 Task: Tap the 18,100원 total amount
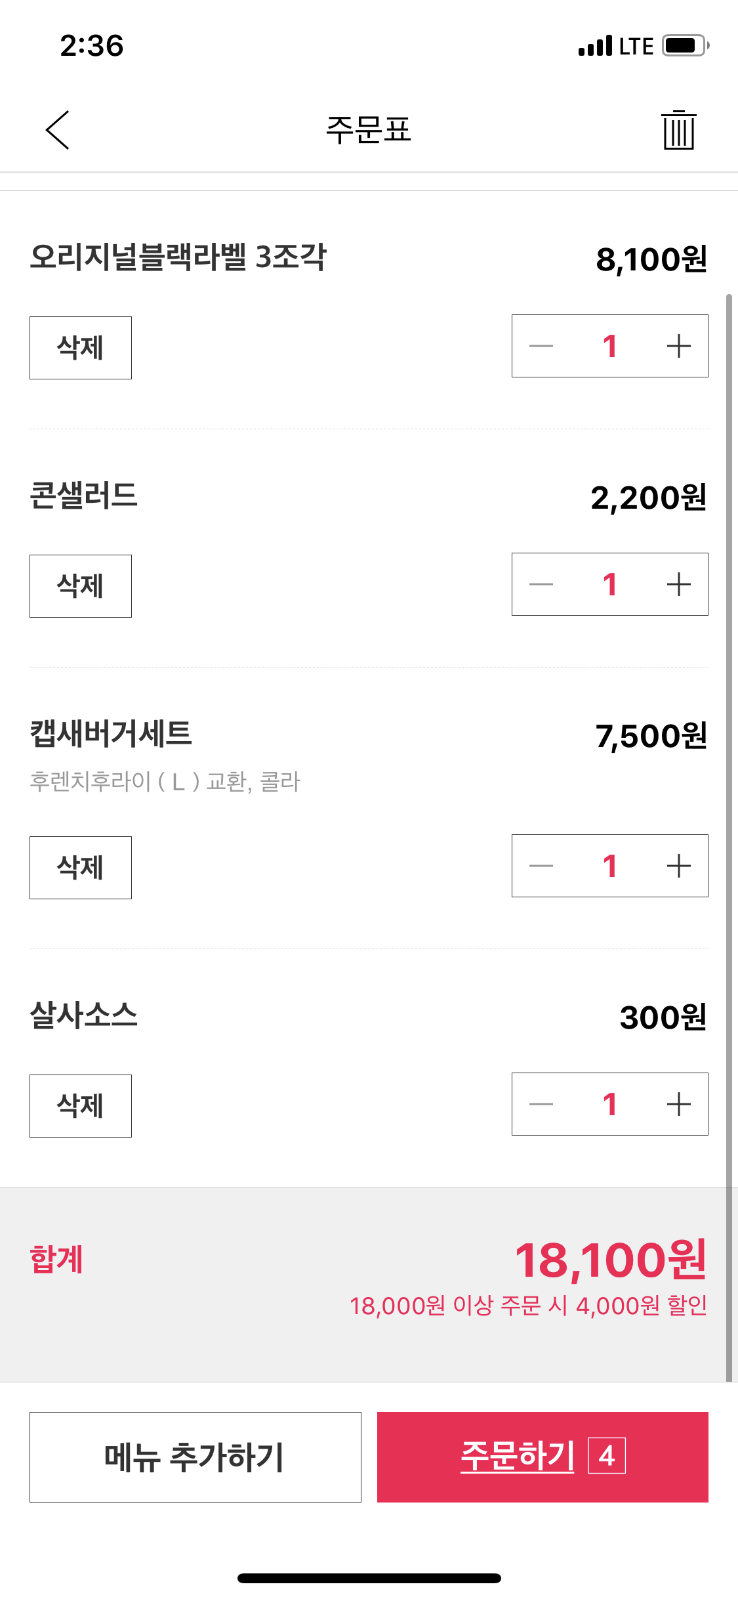coord(610,1260)
